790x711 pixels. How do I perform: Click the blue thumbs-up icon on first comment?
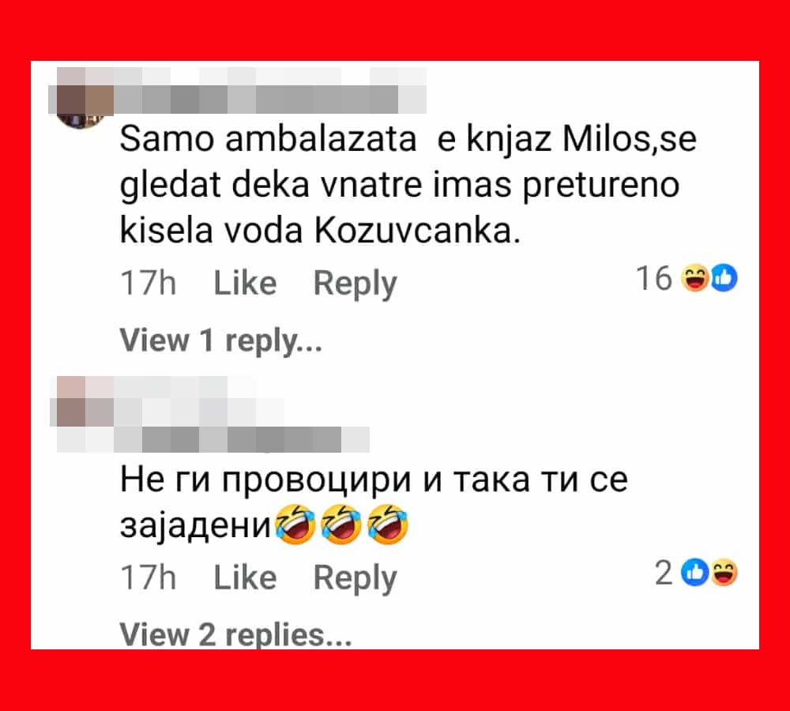click(x=724, y=278)
